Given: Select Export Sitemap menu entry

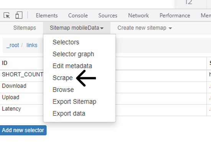Looking at the screenshot, I should coord(74,101).
